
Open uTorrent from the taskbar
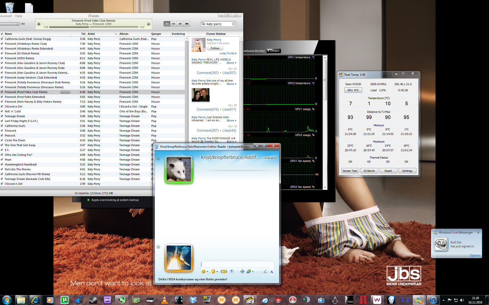[x=65, y=300]
